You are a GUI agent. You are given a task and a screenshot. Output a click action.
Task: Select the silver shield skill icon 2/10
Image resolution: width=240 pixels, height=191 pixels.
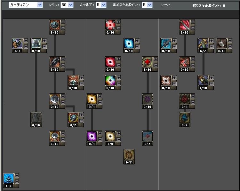[x=55, y=99]
